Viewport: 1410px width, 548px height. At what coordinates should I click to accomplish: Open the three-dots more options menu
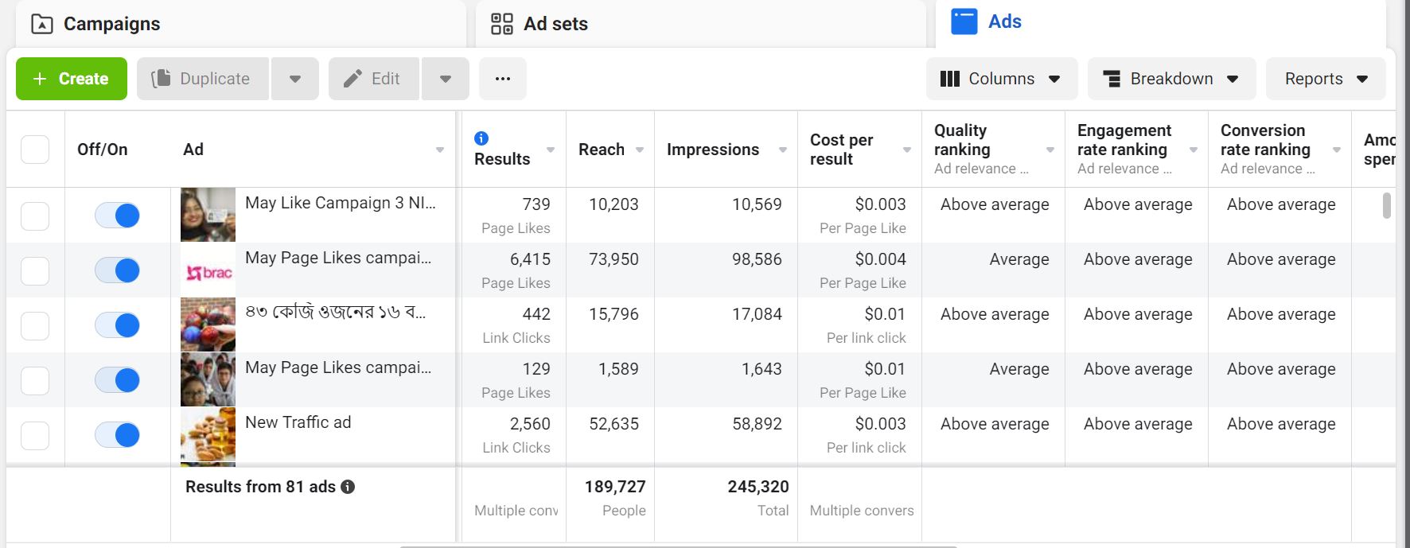tap(502, 79)
